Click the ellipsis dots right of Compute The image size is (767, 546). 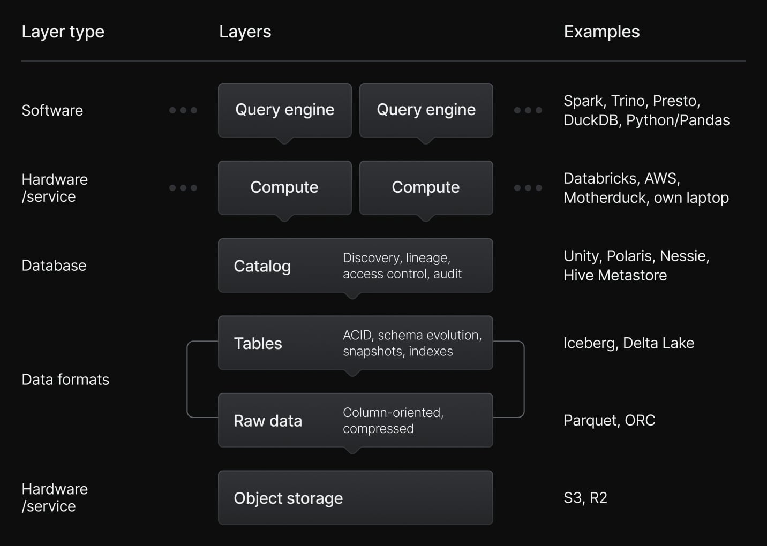pyautogui.click(x=528, y=188)
